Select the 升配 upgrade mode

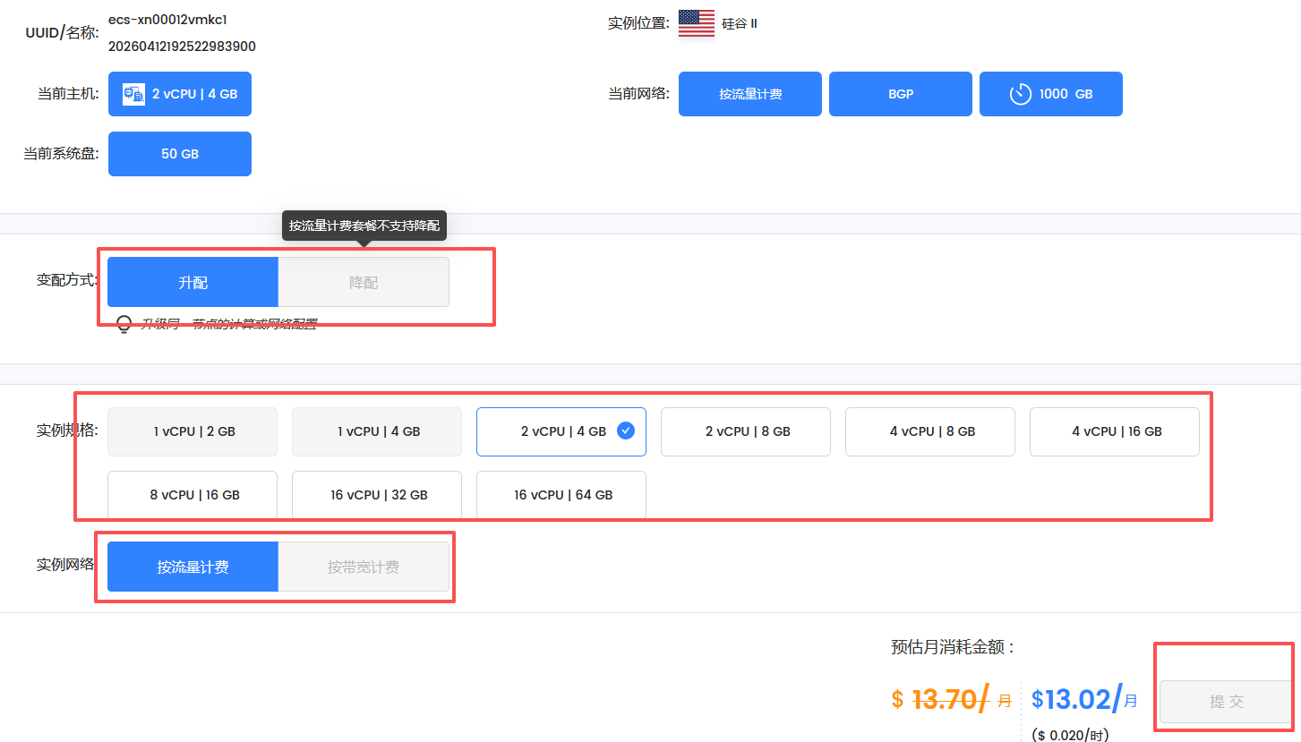(193, 282)
